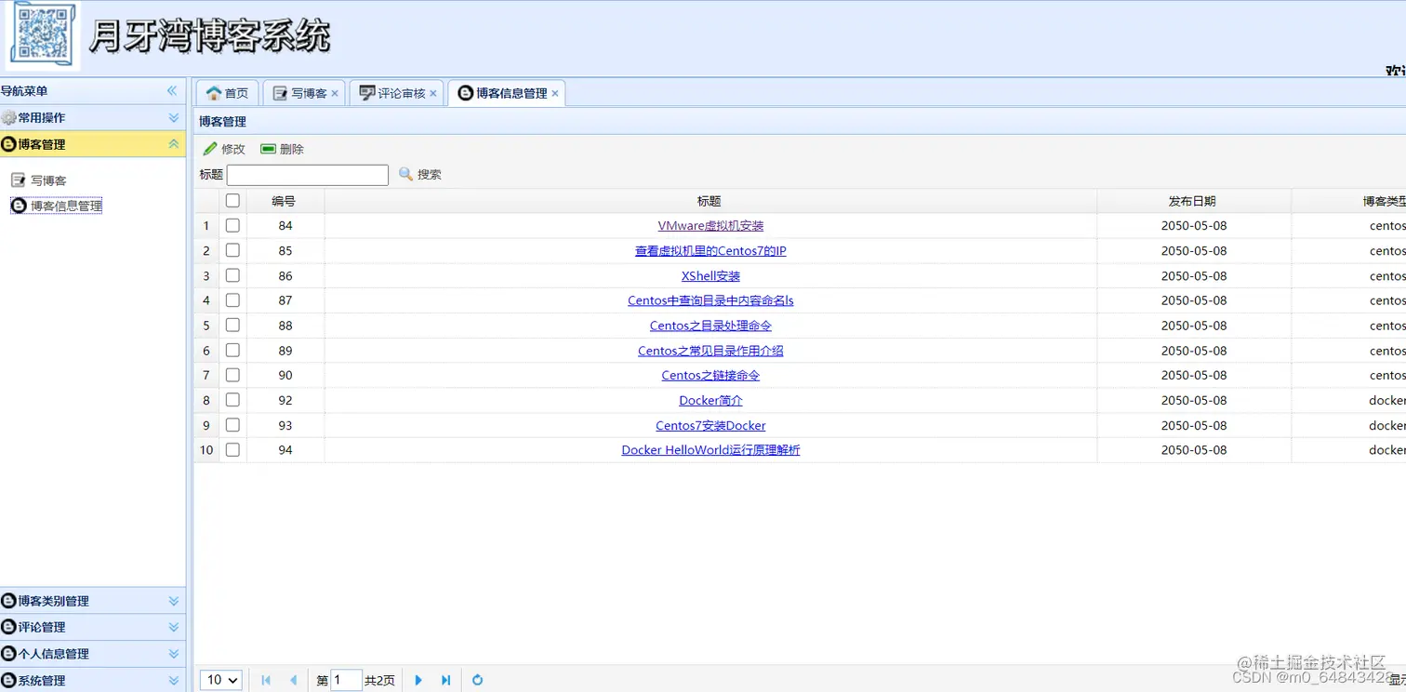Open Centos中查询目录中内容命名ls link
The width and height of the screenshot is (1406, 692).
pos(710,300)
